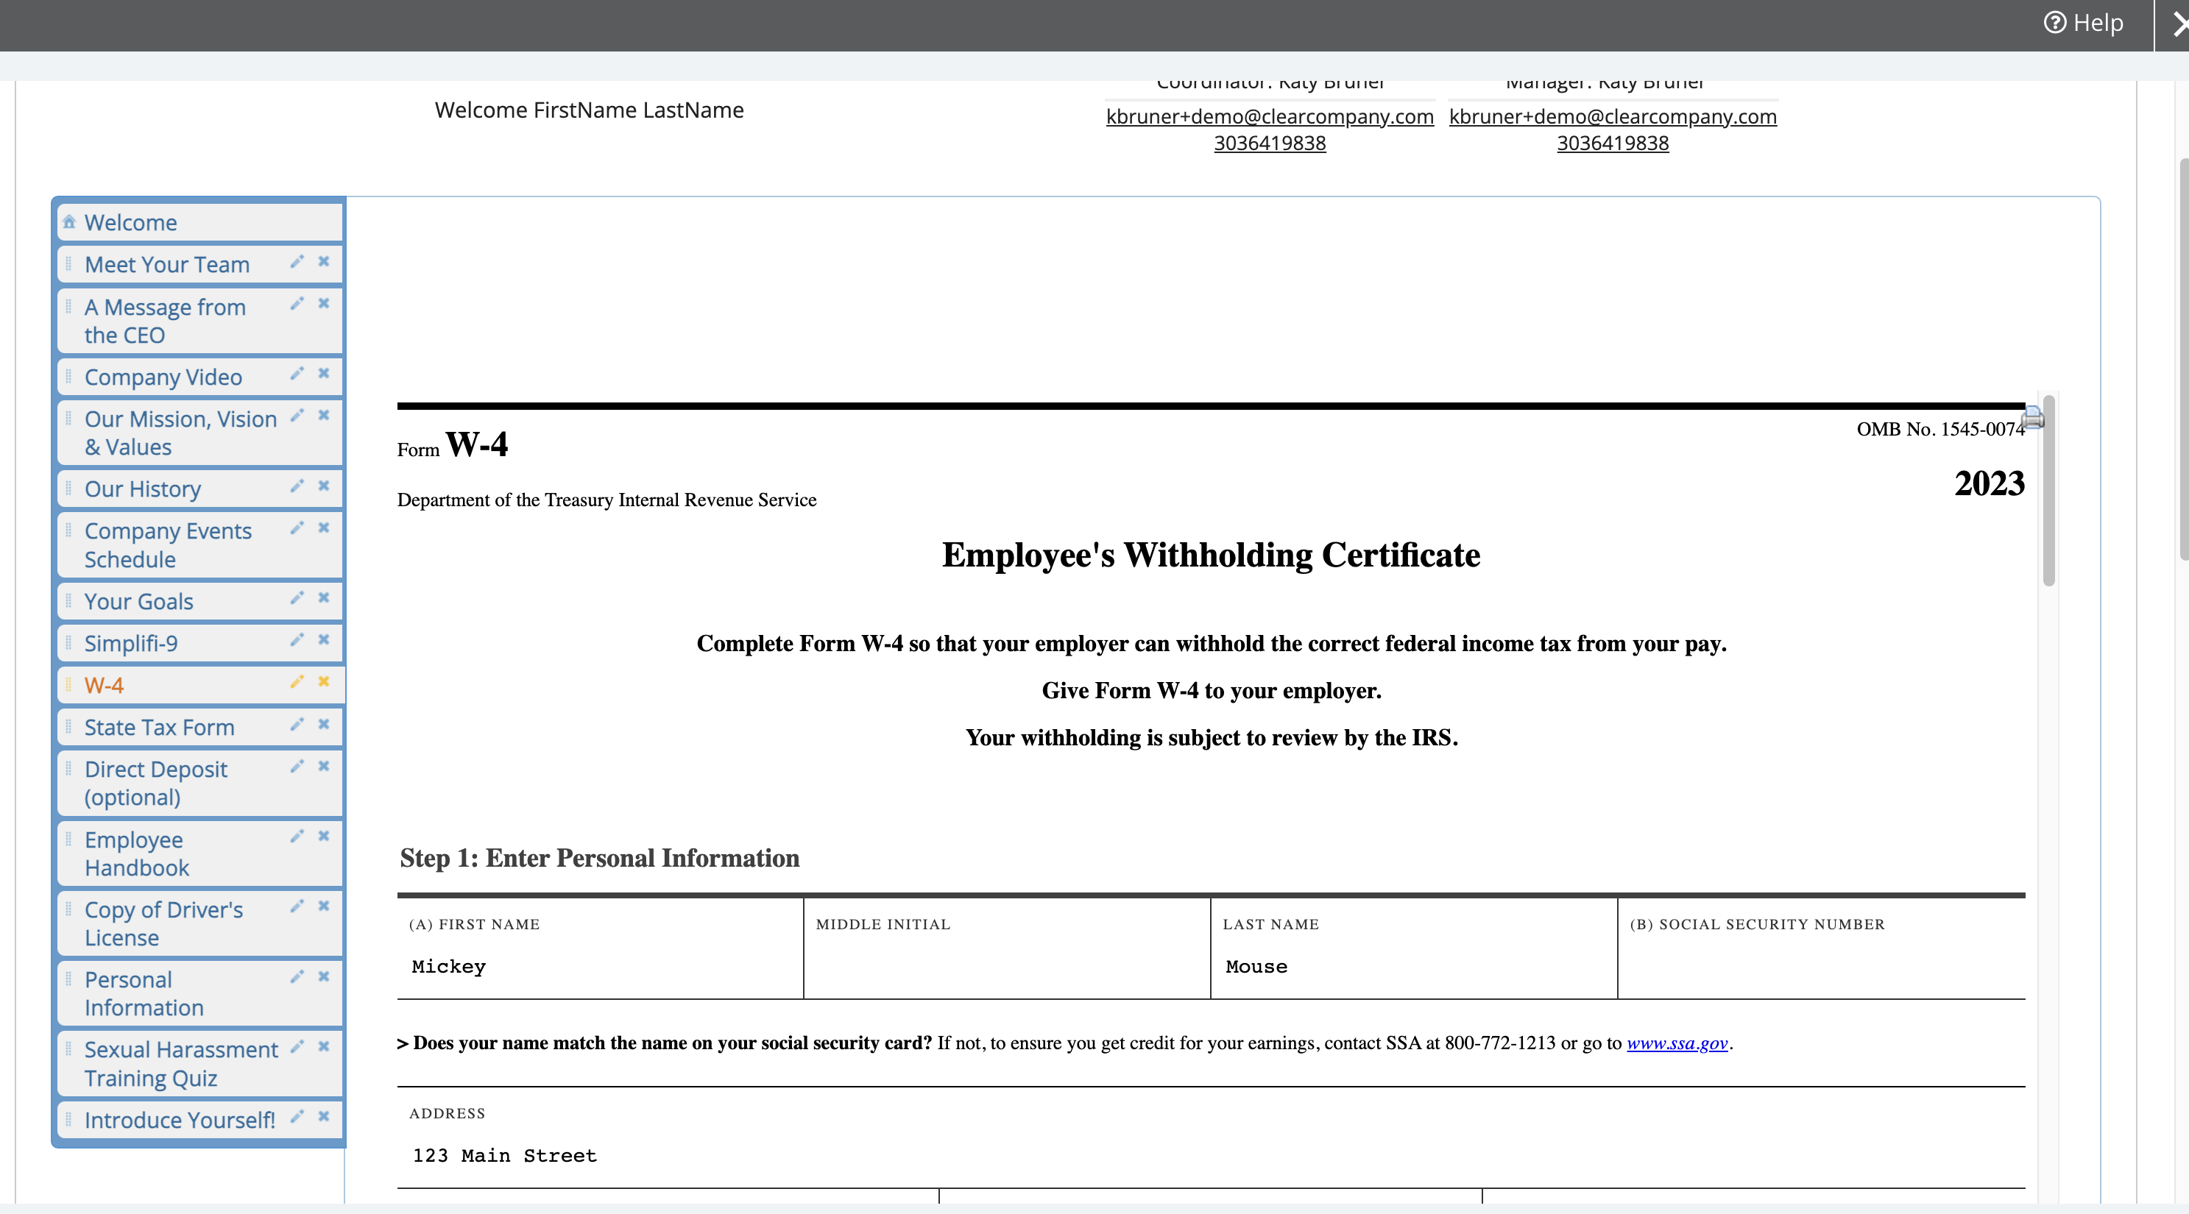This screenshot has width=2189, height=1214.
Task: Open the Personal Information section
Action: click(144, 994)
